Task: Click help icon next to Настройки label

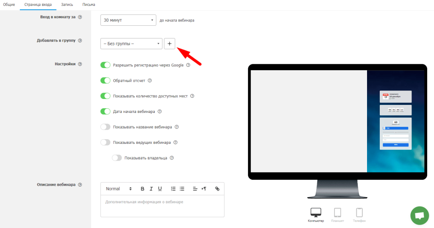Action: [80, 64]
